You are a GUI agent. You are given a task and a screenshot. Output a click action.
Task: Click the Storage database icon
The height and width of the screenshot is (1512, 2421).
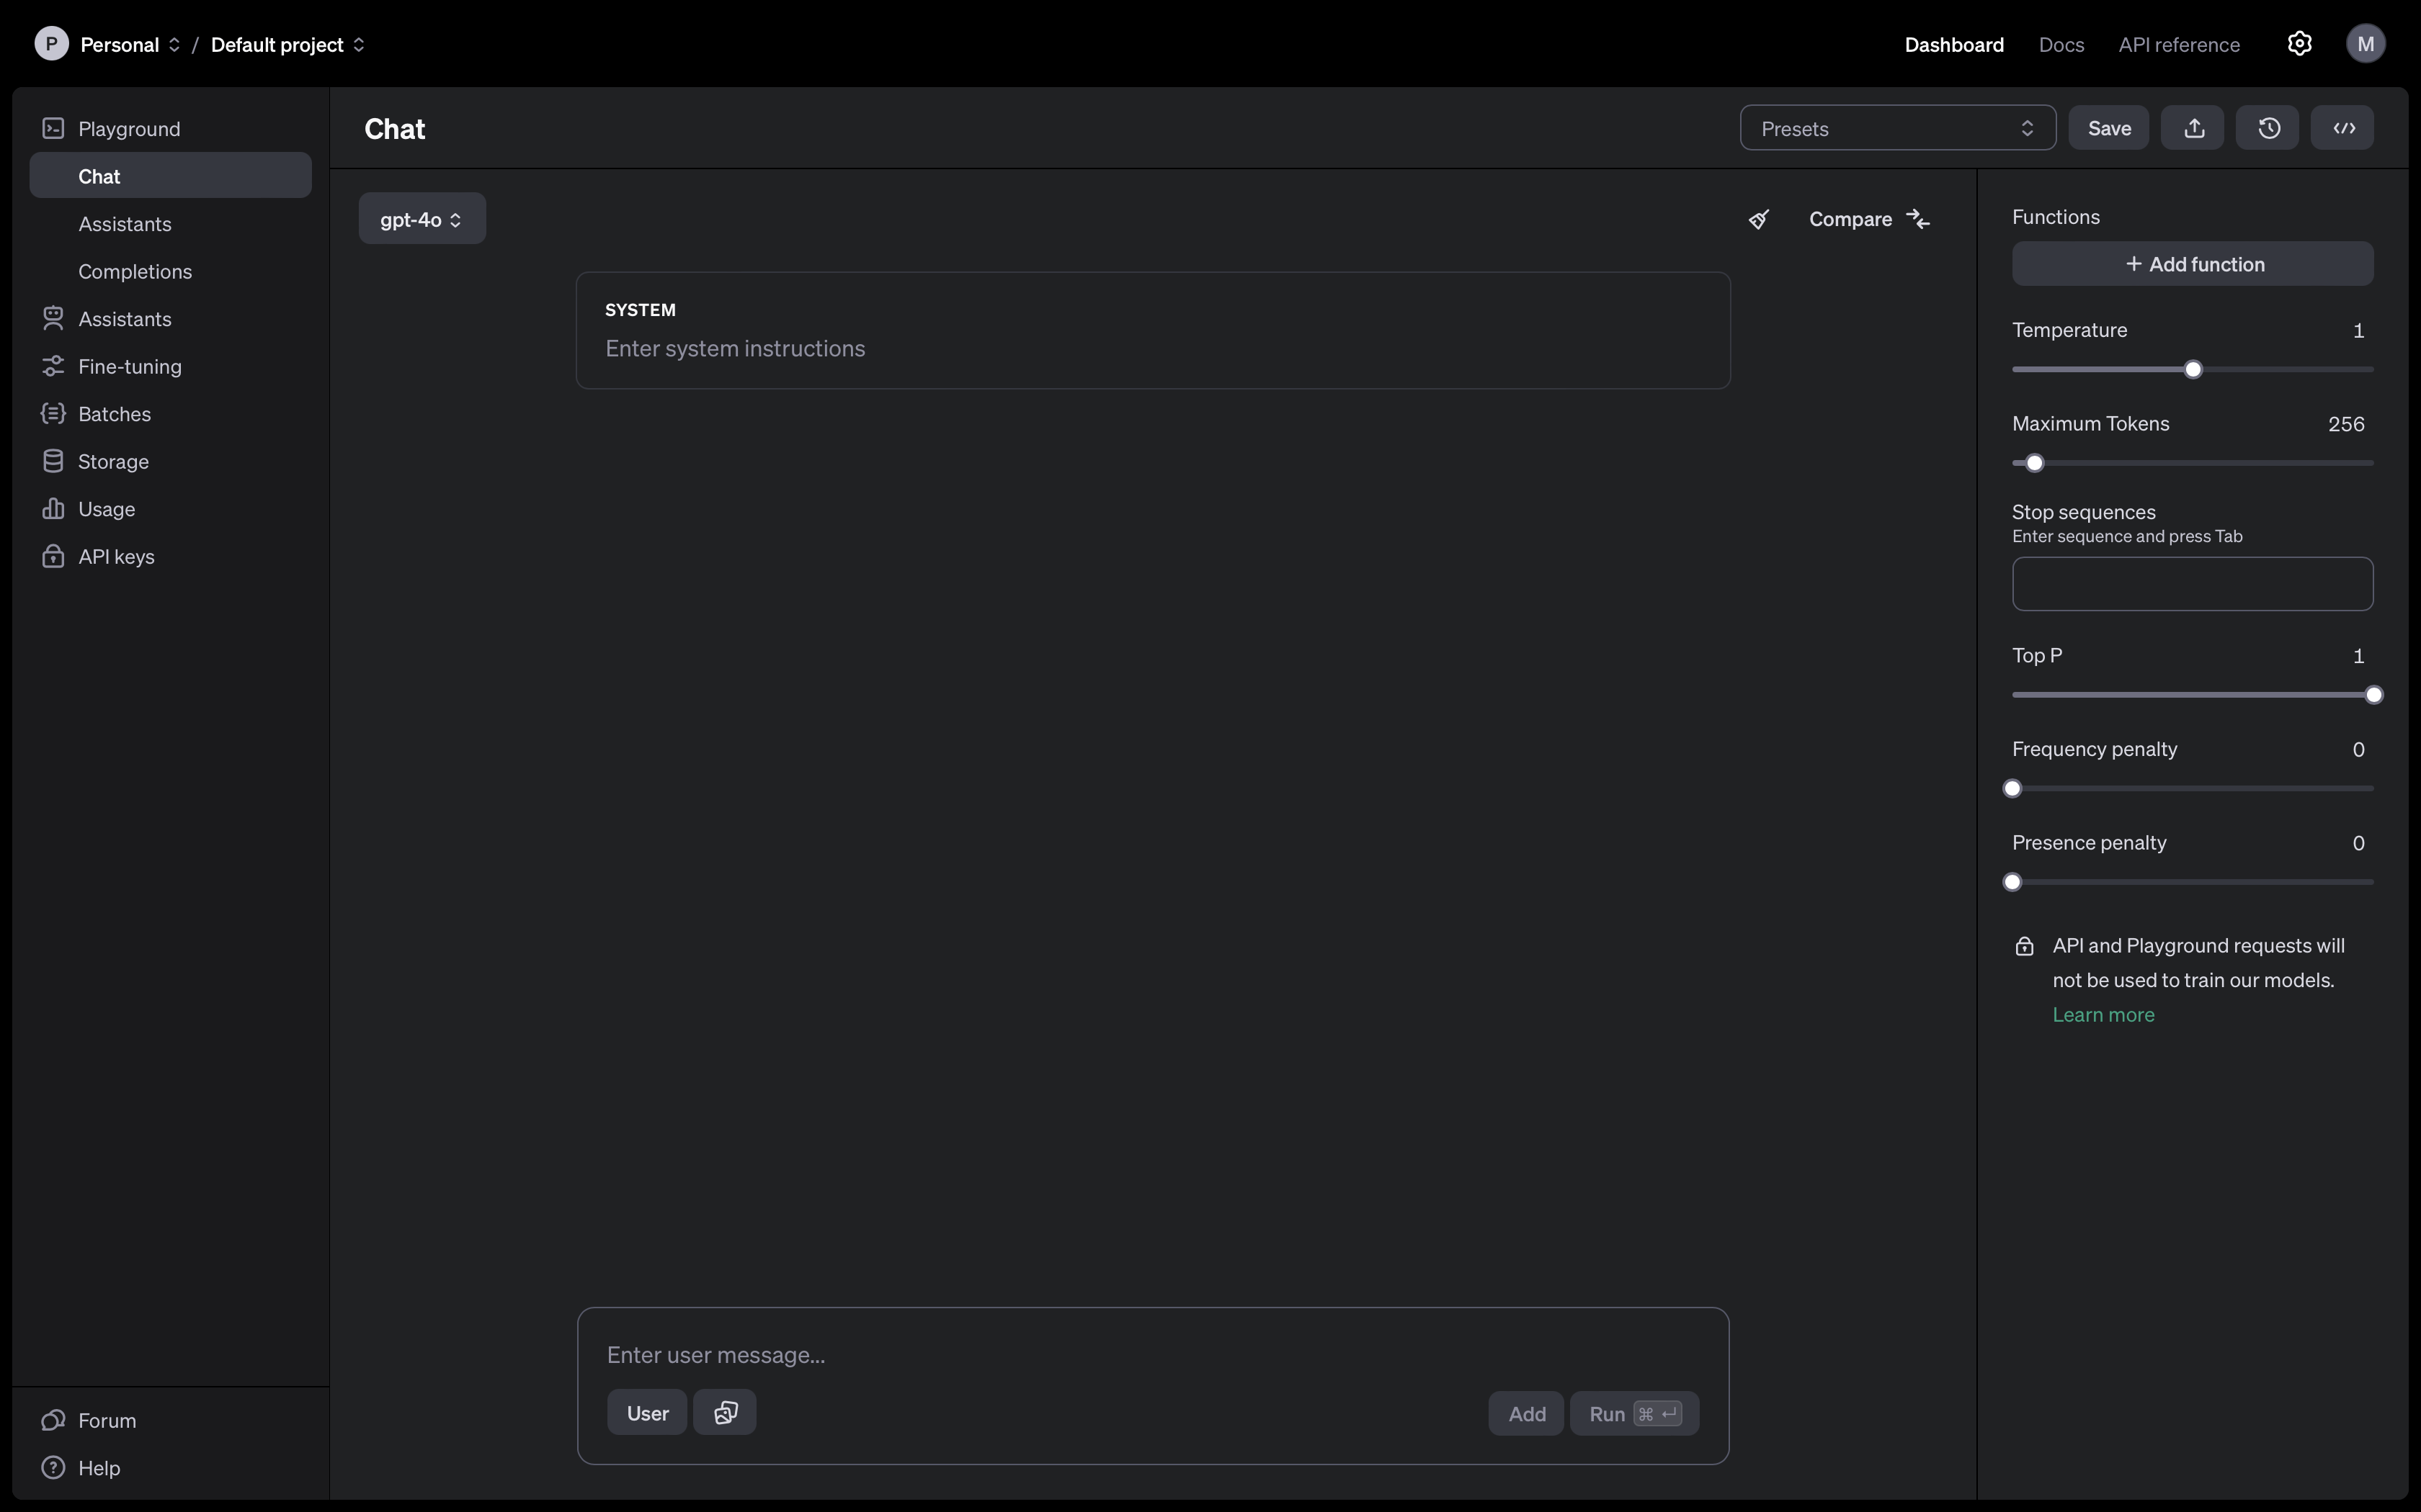click(53, 461)
